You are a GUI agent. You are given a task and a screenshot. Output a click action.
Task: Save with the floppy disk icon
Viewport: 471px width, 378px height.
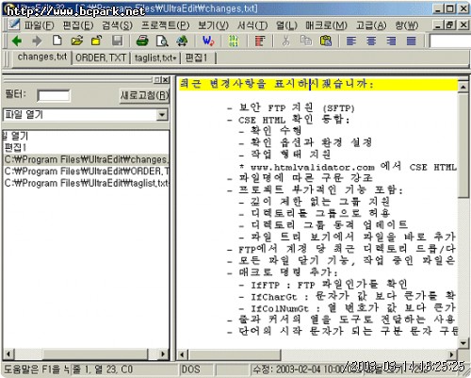coord(117,41)
